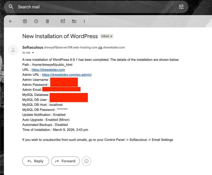
Task: Open the three-dot more menu
Action: pos(84,21)
